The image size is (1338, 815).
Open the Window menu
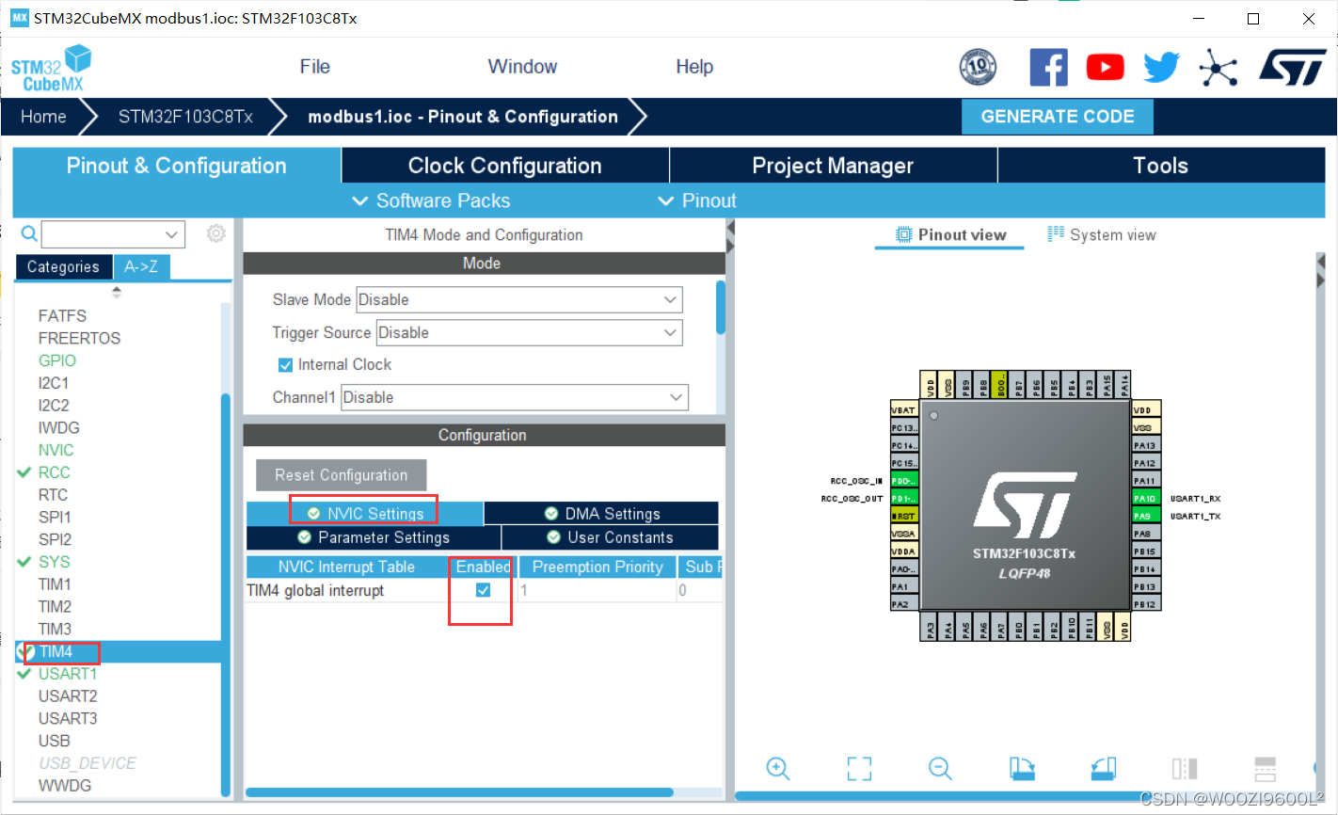click(x=522, y=67)
